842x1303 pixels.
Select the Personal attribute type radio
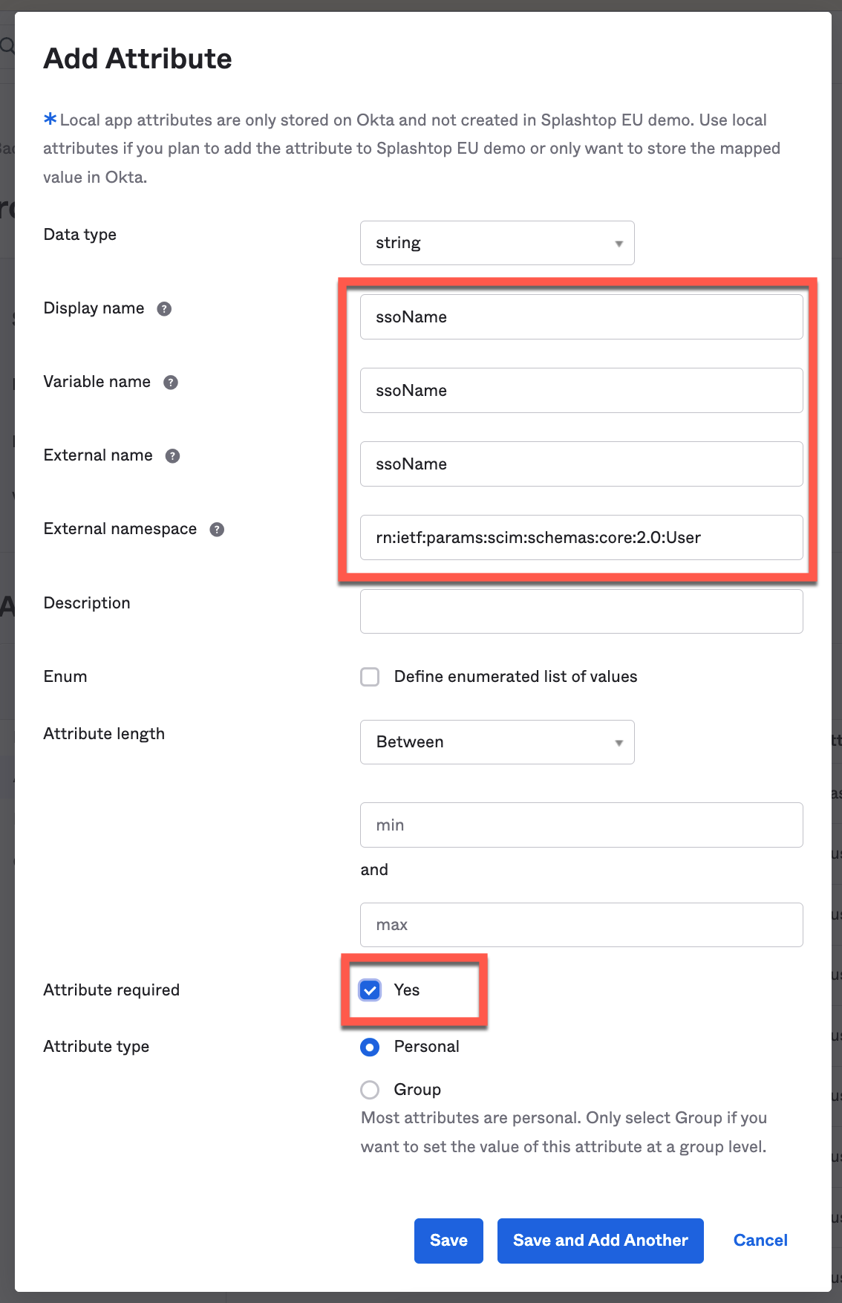[x=370, y=1047]
